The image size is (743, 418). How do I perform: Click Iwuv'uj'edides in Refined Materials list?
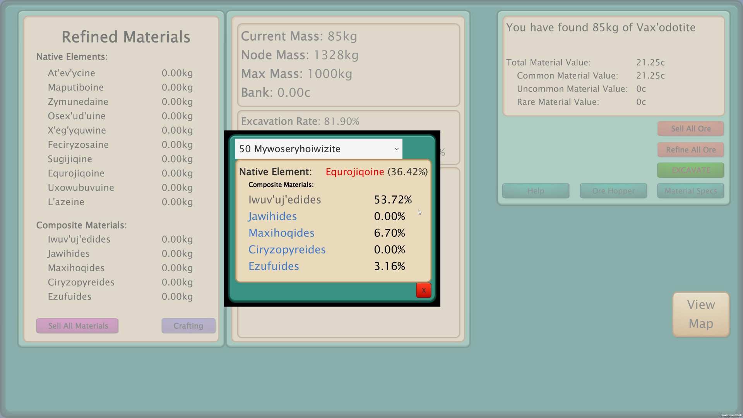[79, 240]
